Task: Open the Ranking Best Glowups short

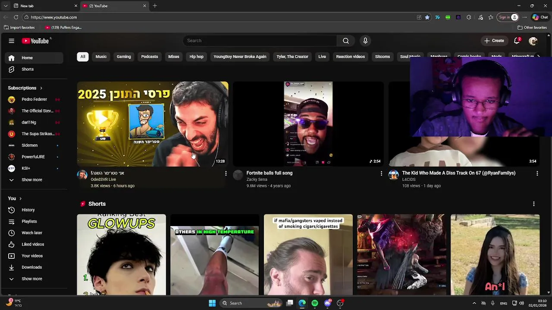Action: (x=121, y=254)
